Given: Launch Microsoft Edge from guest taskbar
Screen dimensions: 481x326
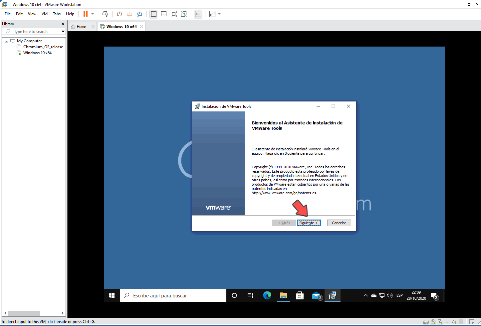Looking at the screenshot, I should 267,295.
